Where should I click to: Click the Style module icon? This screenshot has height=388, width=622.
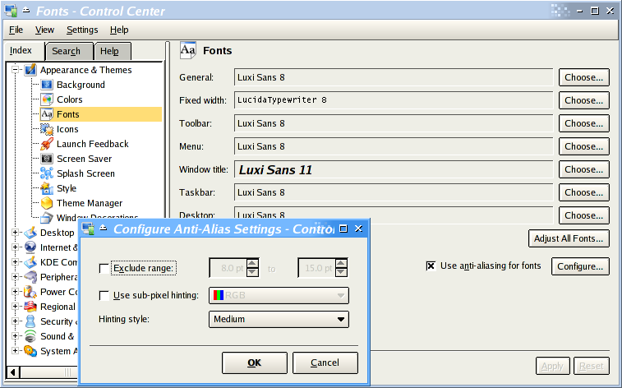click(47, 188)
